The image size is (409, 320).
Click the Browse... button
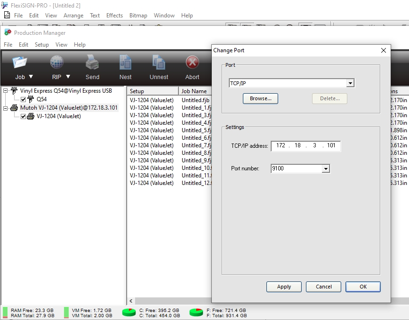tap(260, 98)
